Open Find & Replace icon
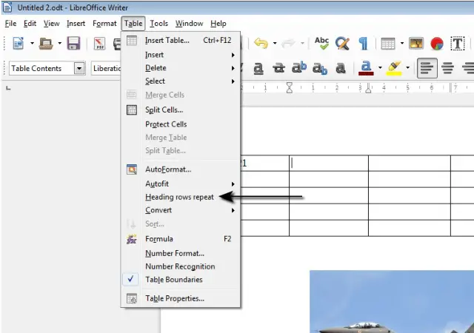Image resolution: width=474 pixels, height=333 pixels. [342, 44]
